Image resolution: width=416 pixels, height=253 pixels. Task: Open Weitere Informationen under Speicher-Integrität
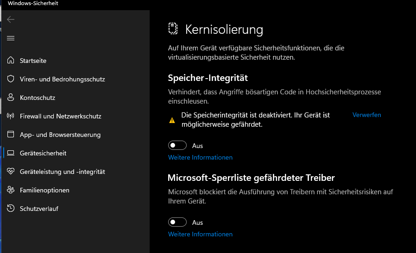[x=200, y=157]
